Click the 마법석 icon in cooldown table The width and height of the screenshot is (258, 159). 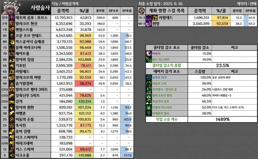(149, 54)
